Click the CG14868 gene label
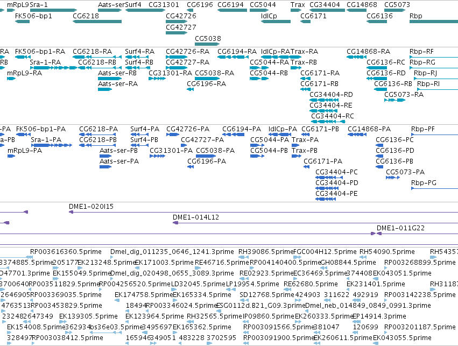This screenshot has width=458, height=346. 362,5
